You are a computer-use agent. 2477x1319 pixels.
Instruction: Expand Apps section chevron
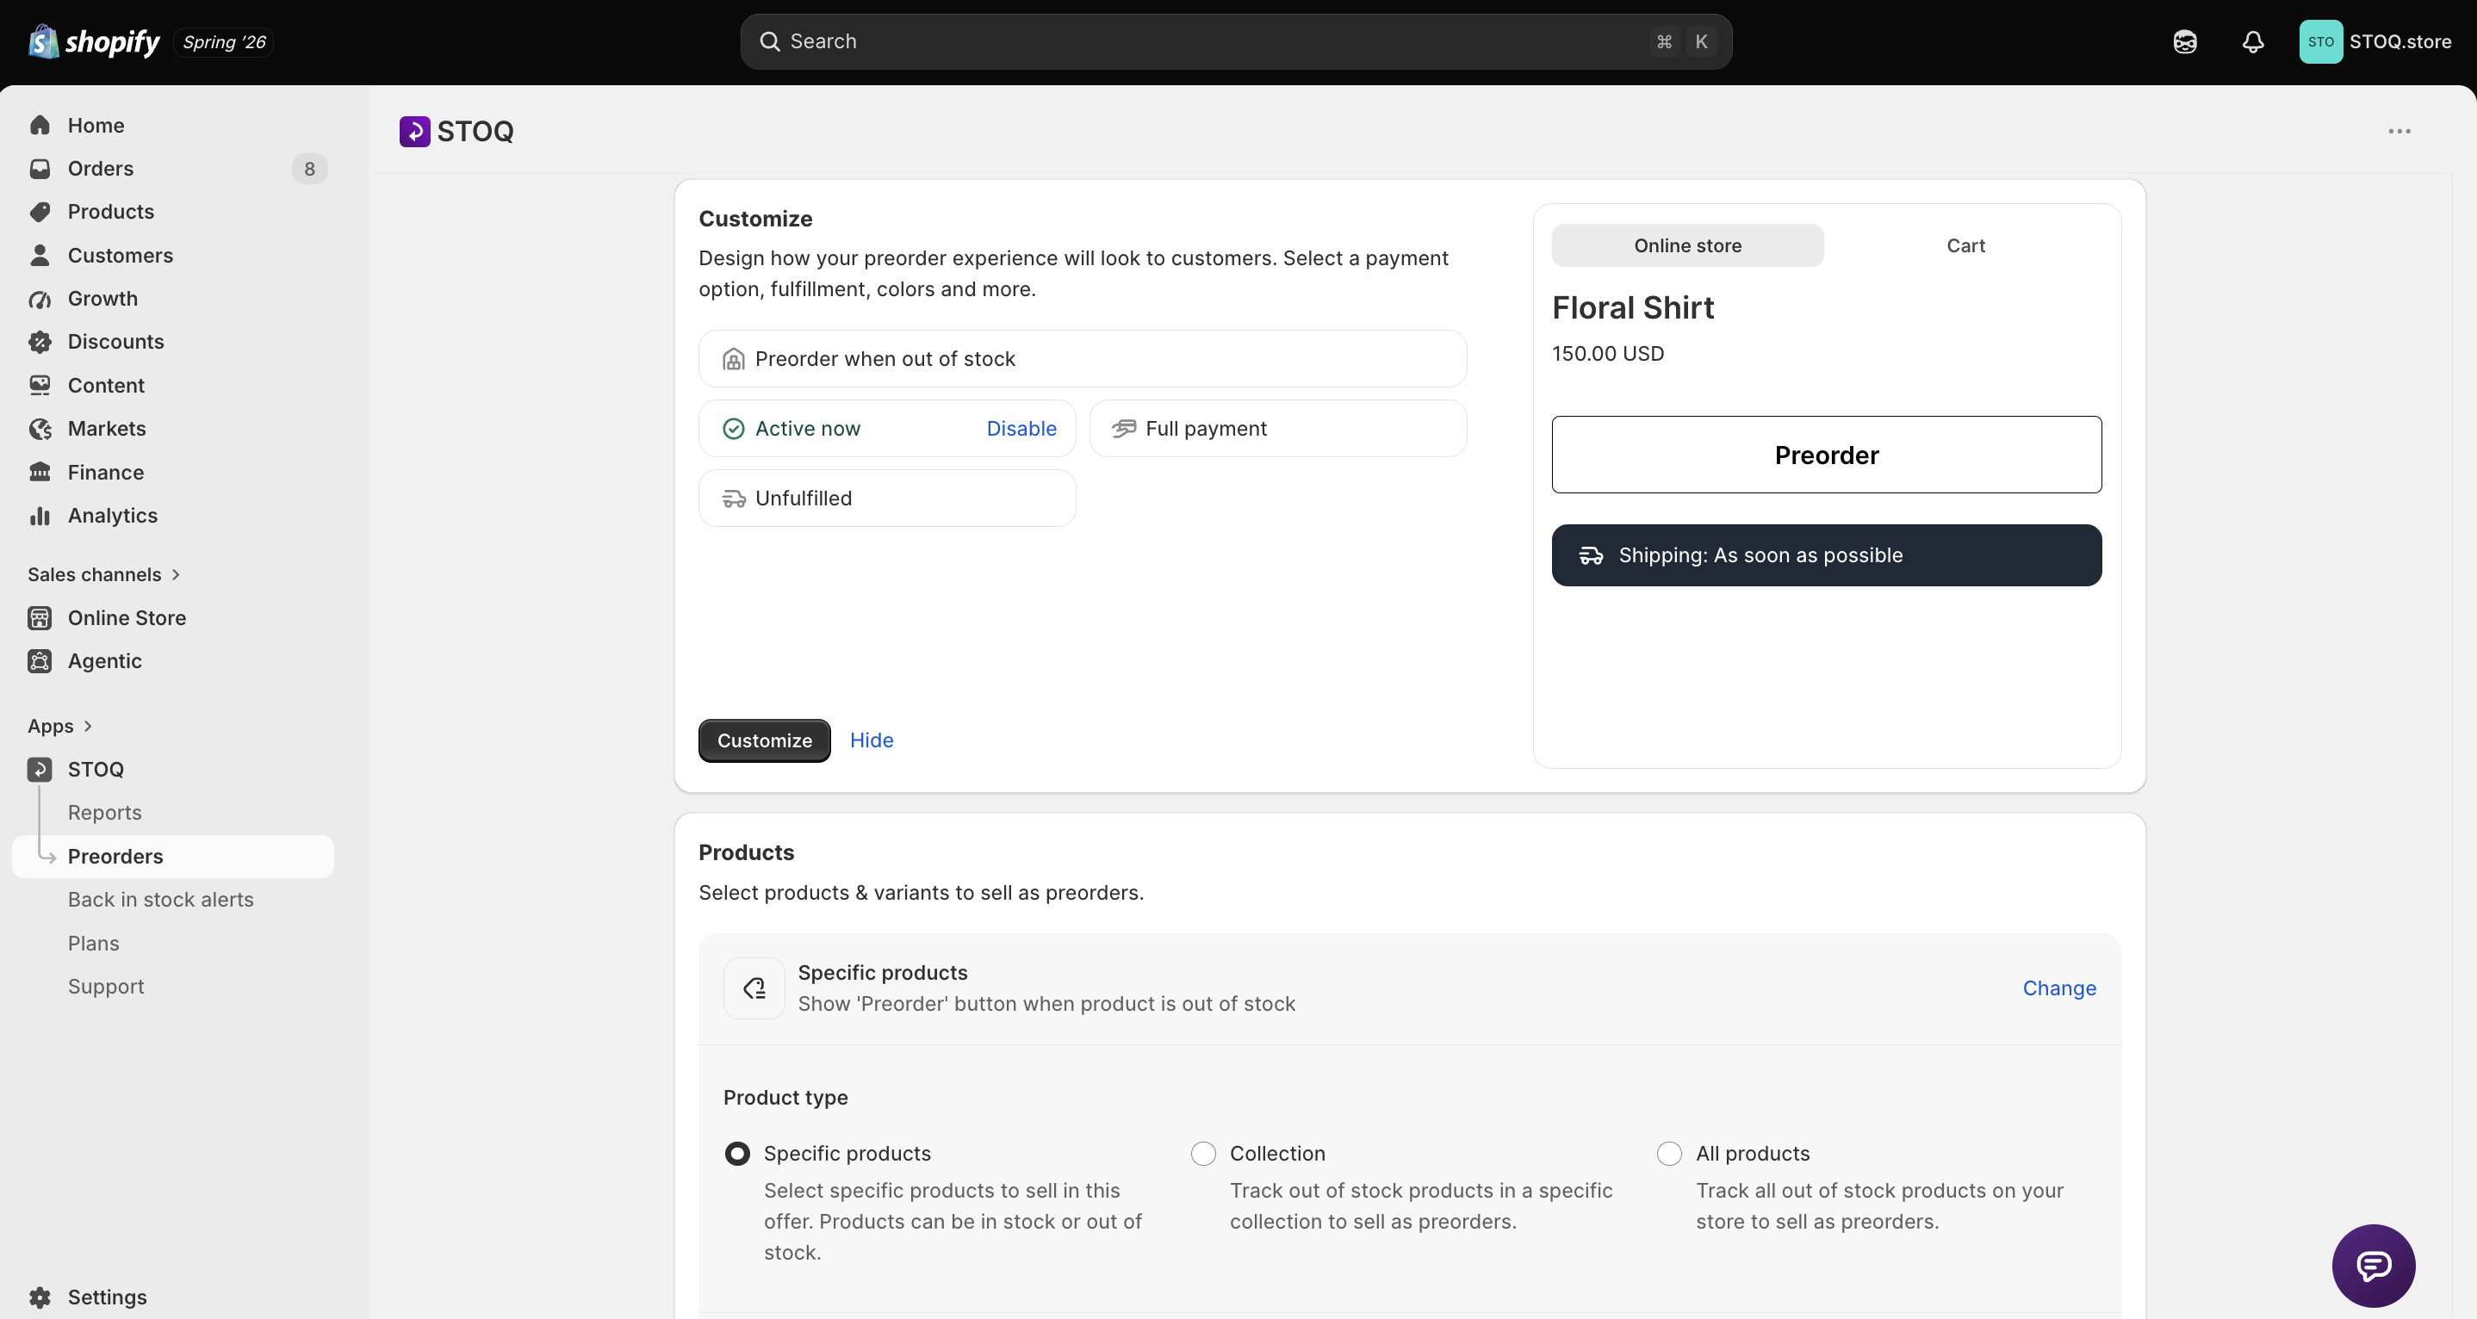tap(88, 726)
